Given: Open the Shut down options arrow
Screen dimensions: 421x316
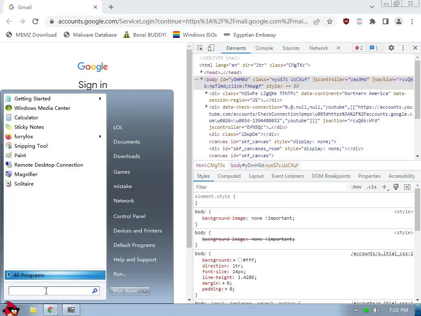Looking at the screenshot, I should click(145, 291).
